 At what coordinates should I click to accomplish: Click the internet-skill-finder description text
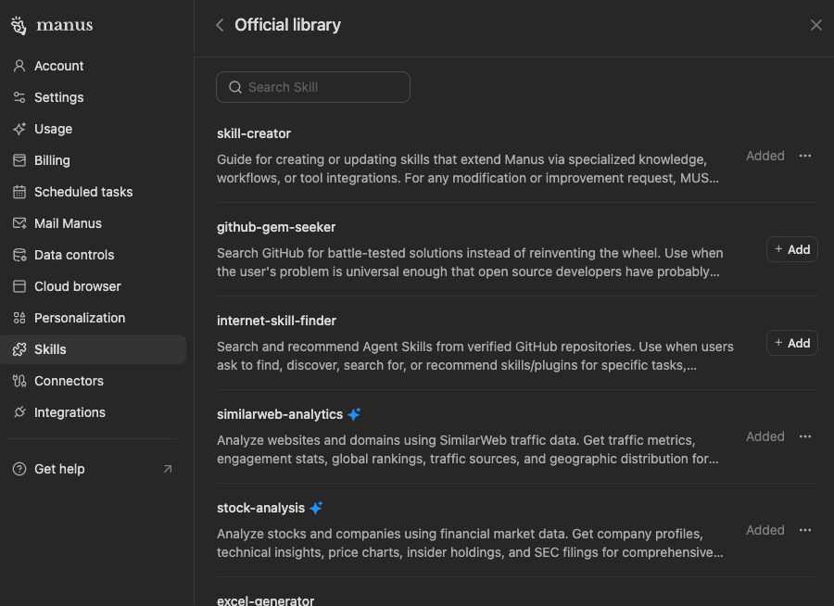click(475, 356)
